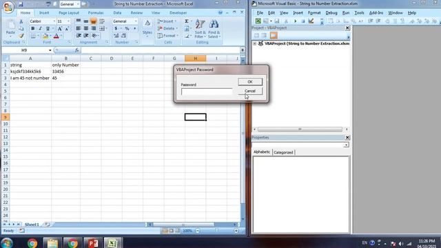Switch to the Developer ribbon tab
441x248 pixels.
click(x=178, y=13)
